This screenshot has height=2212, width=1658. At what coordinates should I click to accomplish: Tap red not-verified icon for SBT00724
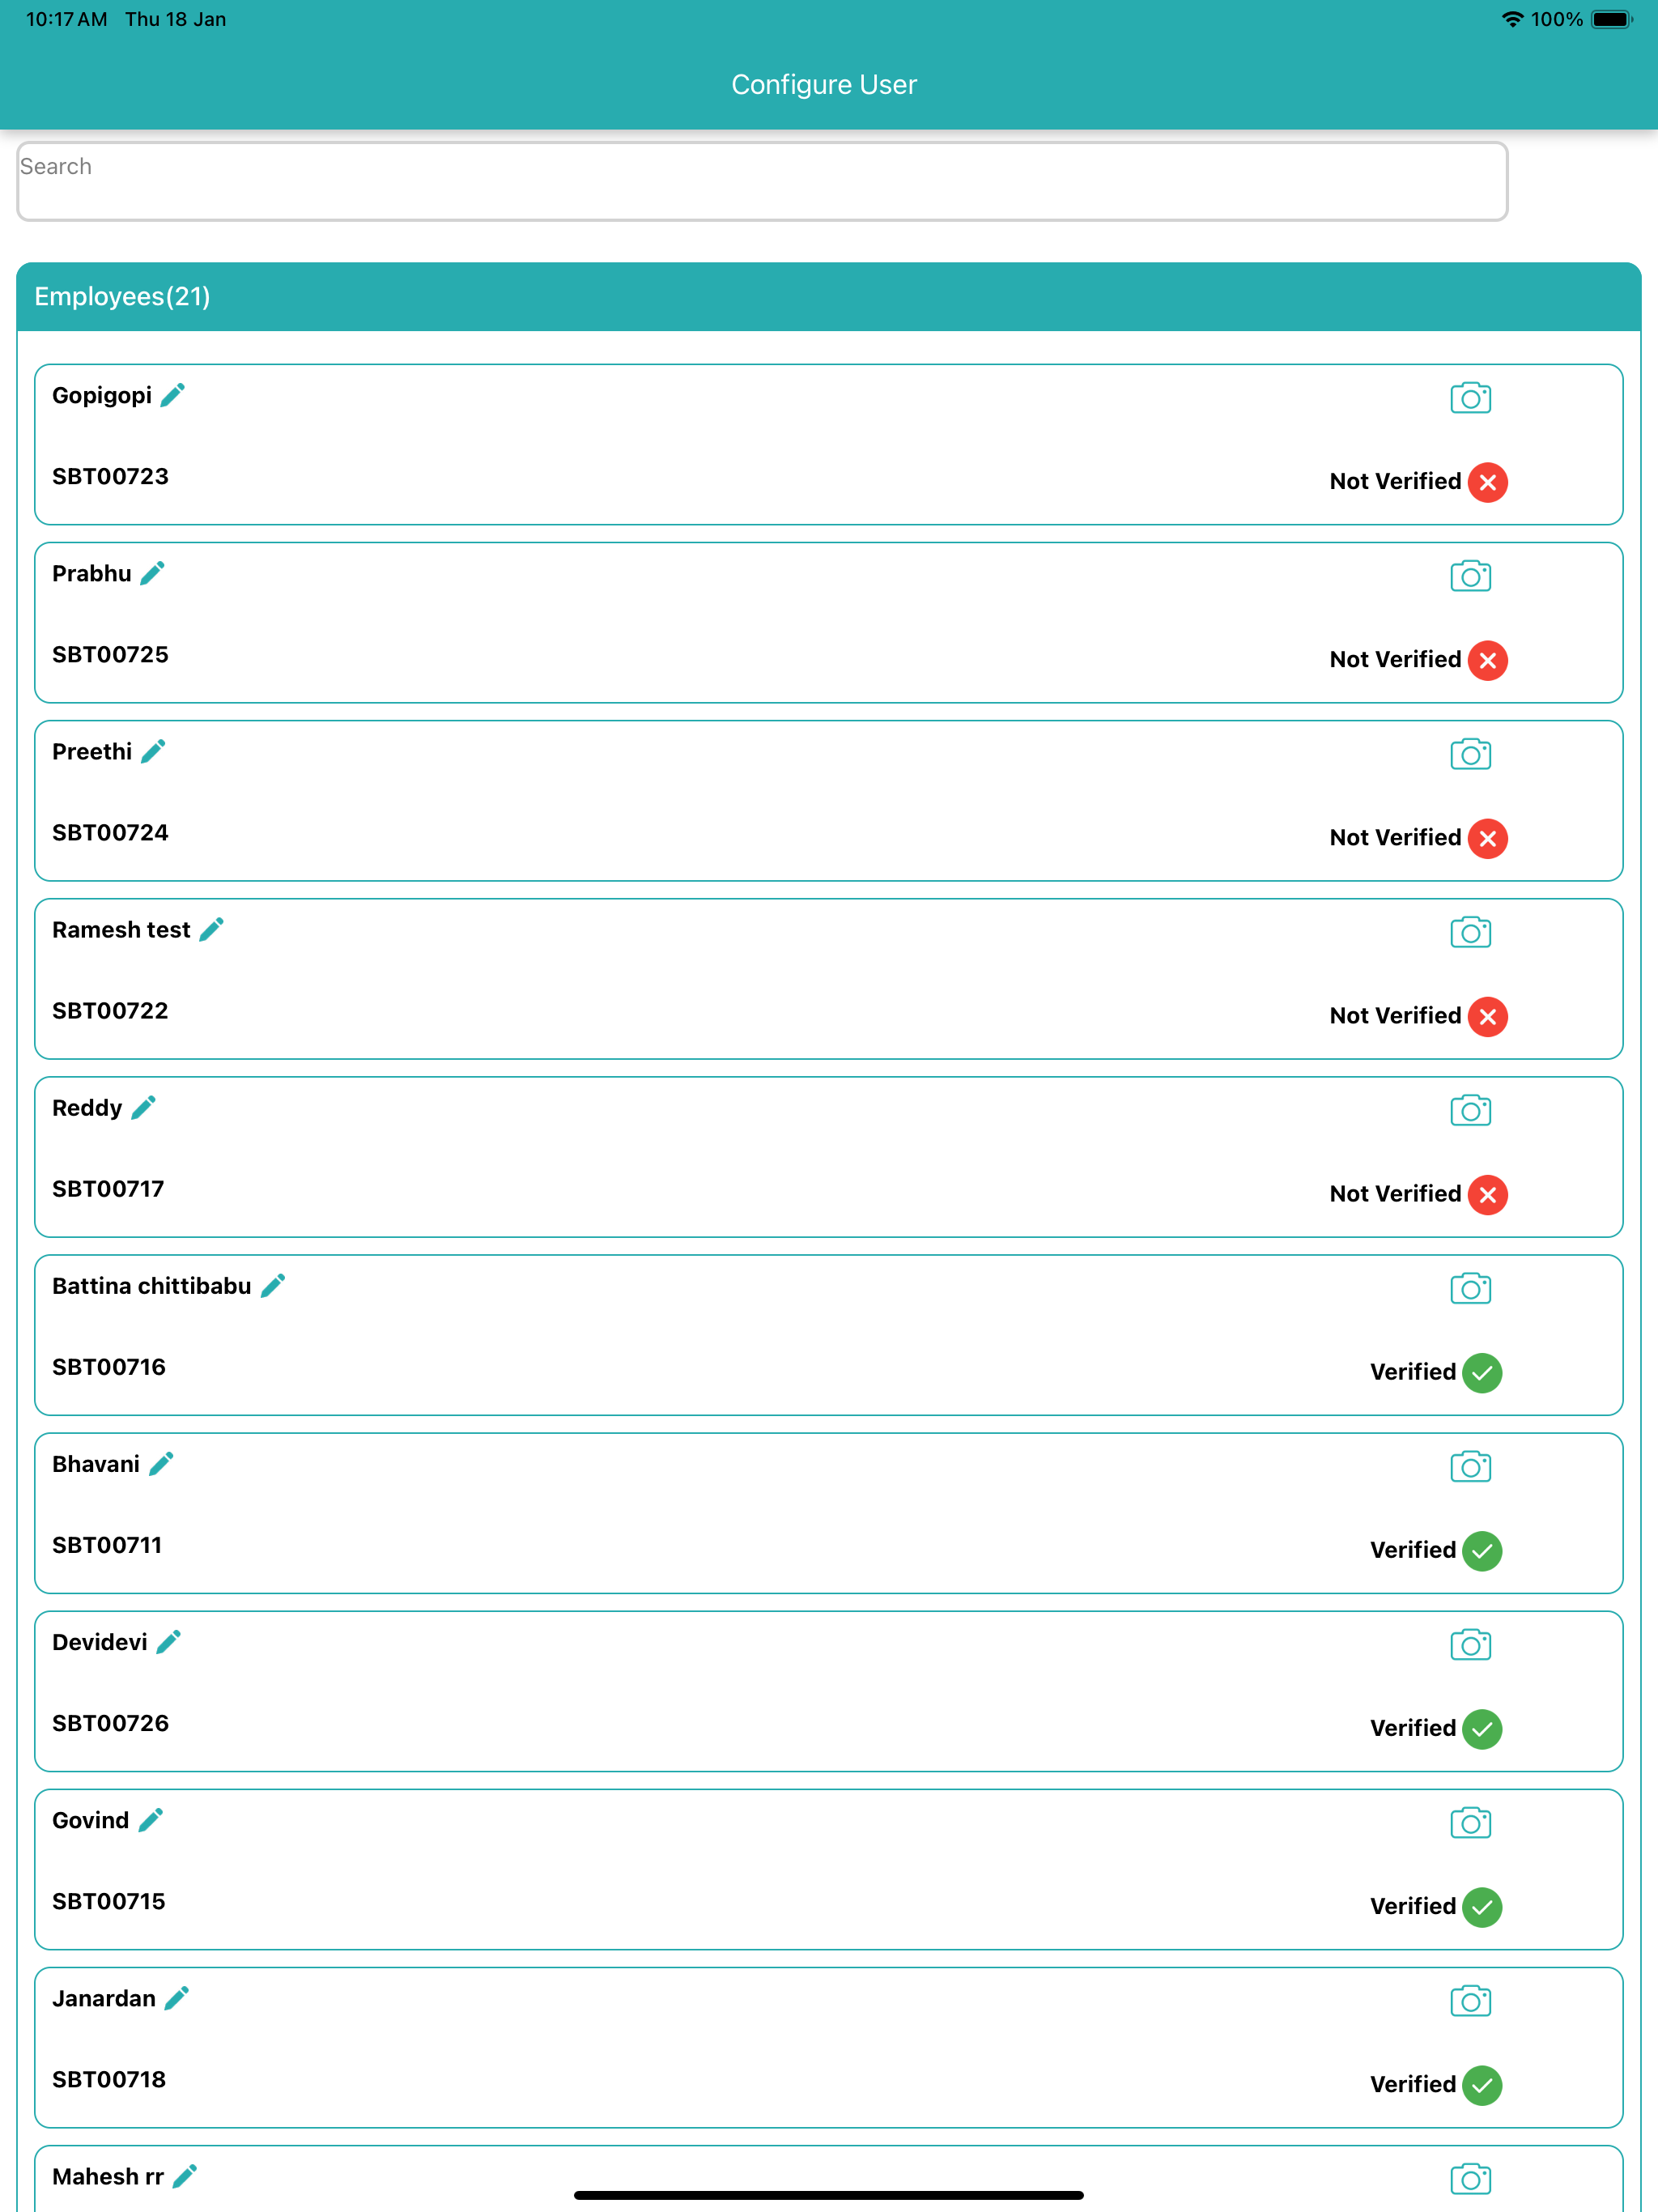coord(1487,838)
